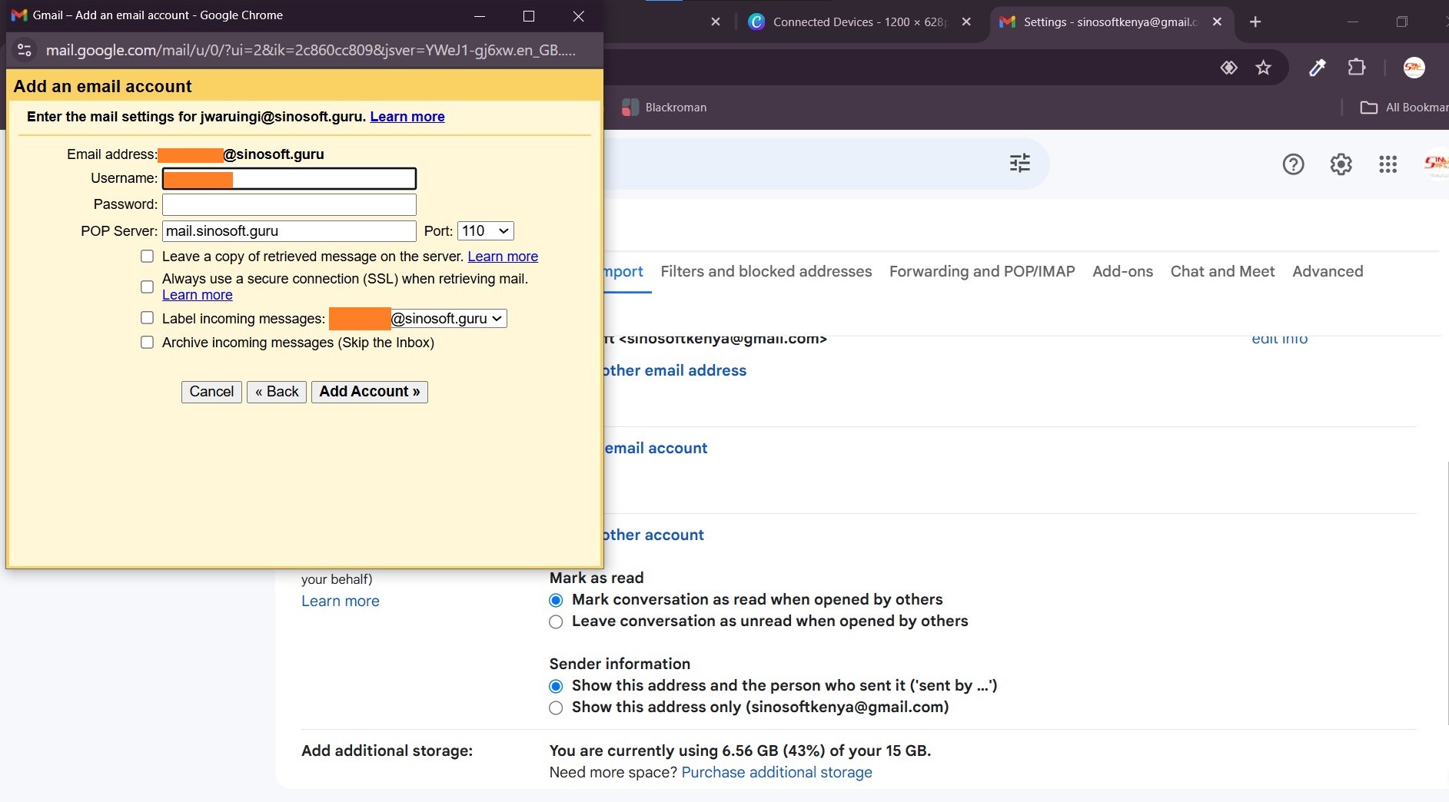This screenshot has height=802, width=1449.
Task: Click inside the Password field
Action: pos(288,204)
